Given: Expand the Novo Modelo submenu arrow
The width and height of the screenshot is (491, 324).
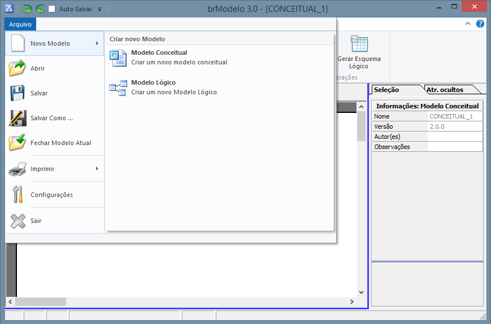Looking at the screenshot, I should pos(97,43).
